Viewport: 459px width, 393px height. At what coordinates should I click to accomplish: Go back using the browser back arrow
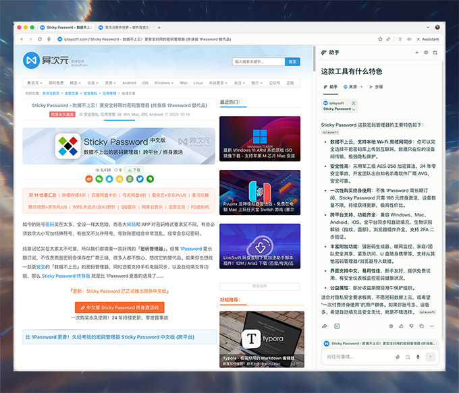coord(22,39)
